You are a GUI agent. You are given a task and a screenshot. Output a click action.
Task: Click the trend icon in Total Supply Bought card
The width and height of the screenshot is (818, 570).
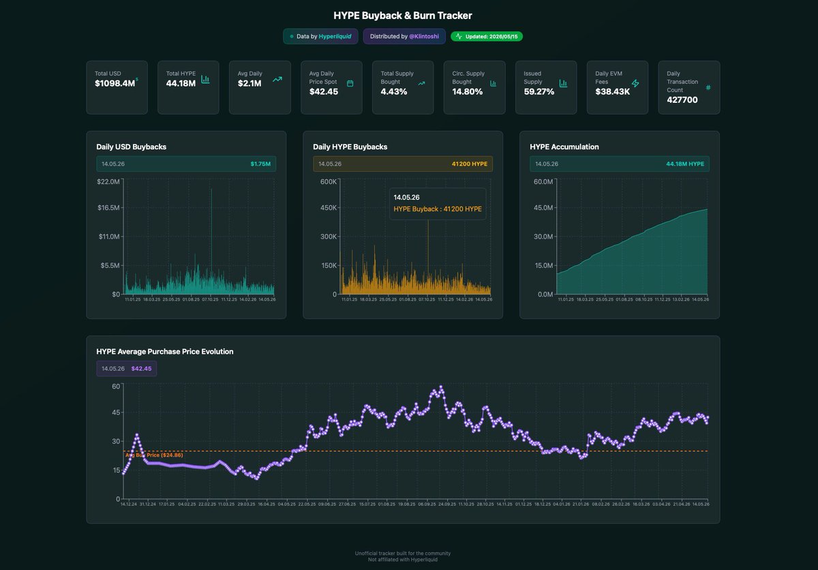click(421, 84)
